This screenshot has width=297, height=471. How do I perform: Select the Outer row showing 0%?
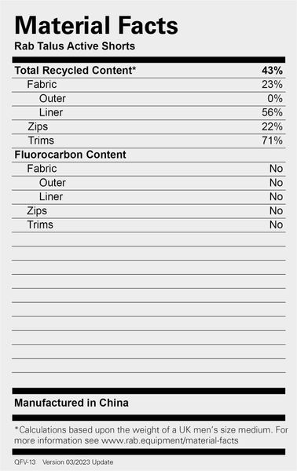[148, 99]
